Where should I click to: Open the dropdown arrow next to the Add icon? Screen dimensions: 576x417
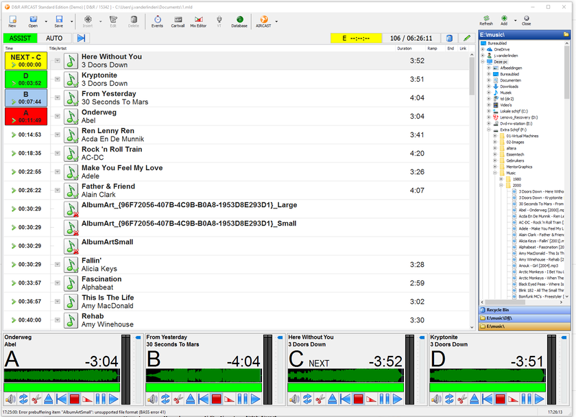click(515, 21)
